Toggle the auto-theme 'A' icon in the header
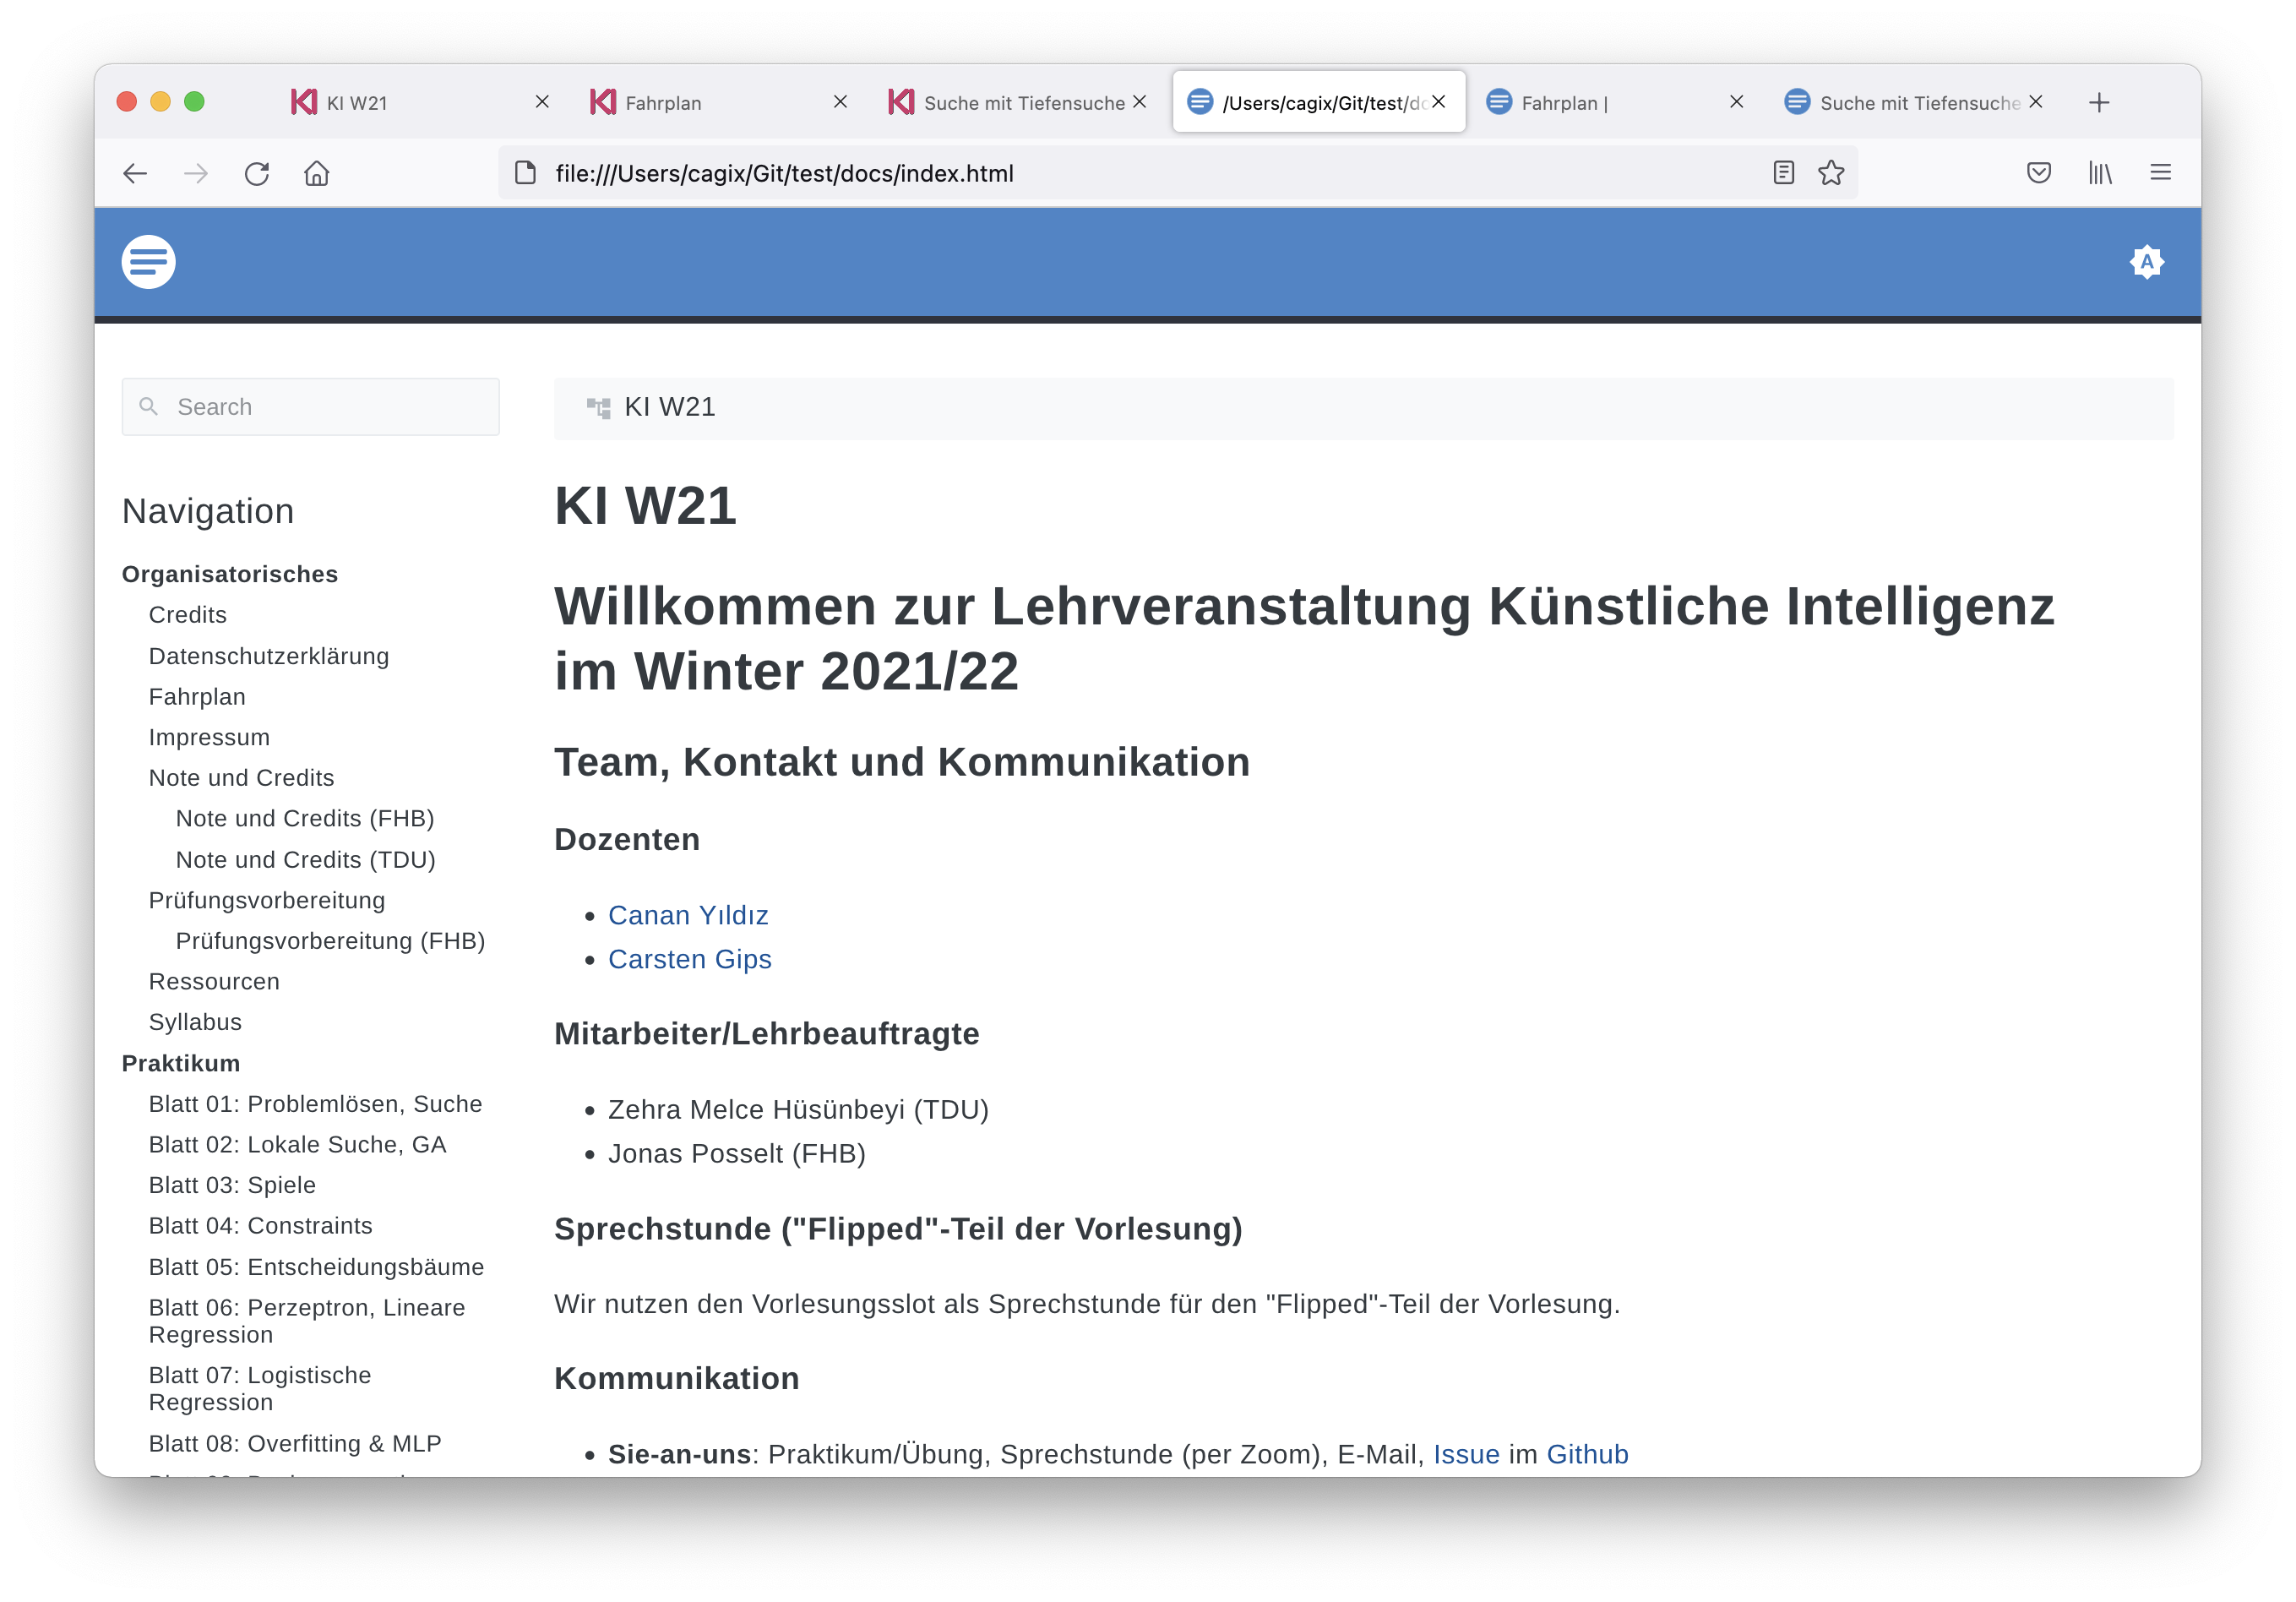Screen dimensions: 2296x1602 [2147, 261]
